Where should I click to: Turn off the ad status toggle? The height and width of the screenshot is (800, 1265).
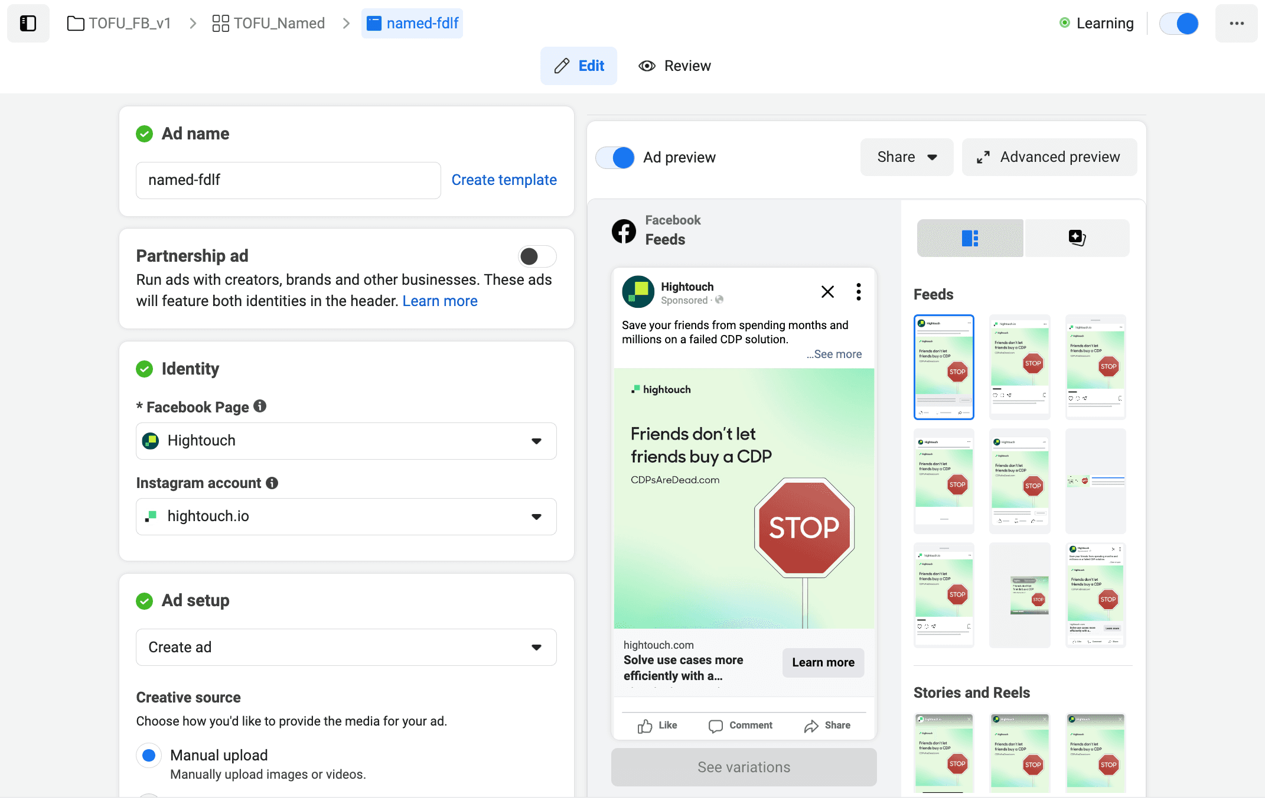click(1179, 23)
